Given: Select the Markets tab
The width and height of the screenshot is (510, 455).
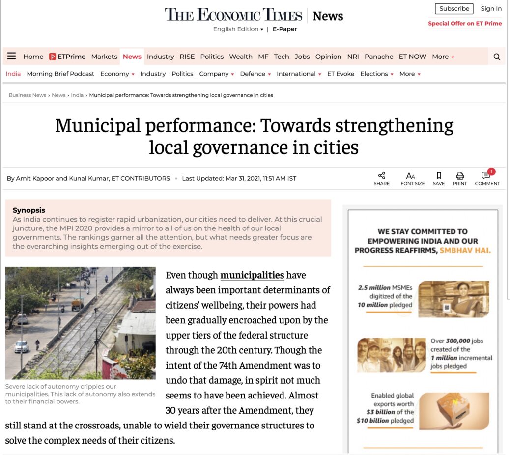Looking at the screenshot, I should pyautogui.click(x=104, y=57).
